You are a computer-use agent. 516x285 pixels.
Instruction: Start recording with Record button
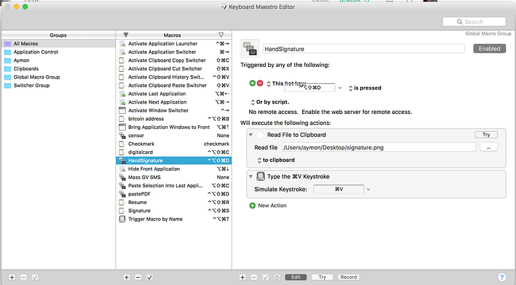coord(348,277)
